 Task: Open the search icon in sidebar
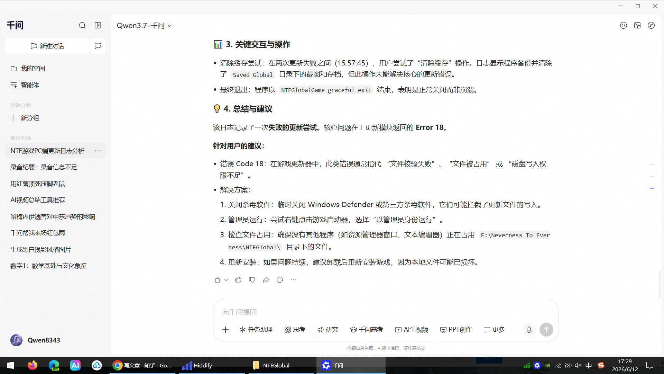[x=82, y=25]
